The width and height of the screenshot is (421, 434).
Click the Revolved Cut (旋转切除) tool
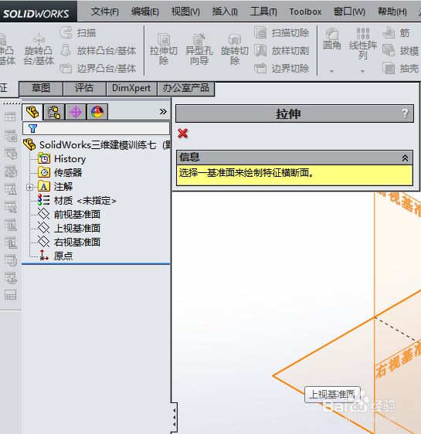pos(234,50)
